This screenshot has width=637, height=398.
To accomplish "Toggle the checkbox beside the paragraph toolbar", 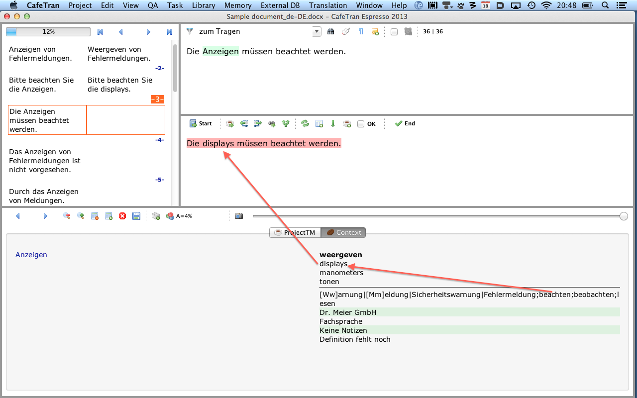I will point(394,32).
